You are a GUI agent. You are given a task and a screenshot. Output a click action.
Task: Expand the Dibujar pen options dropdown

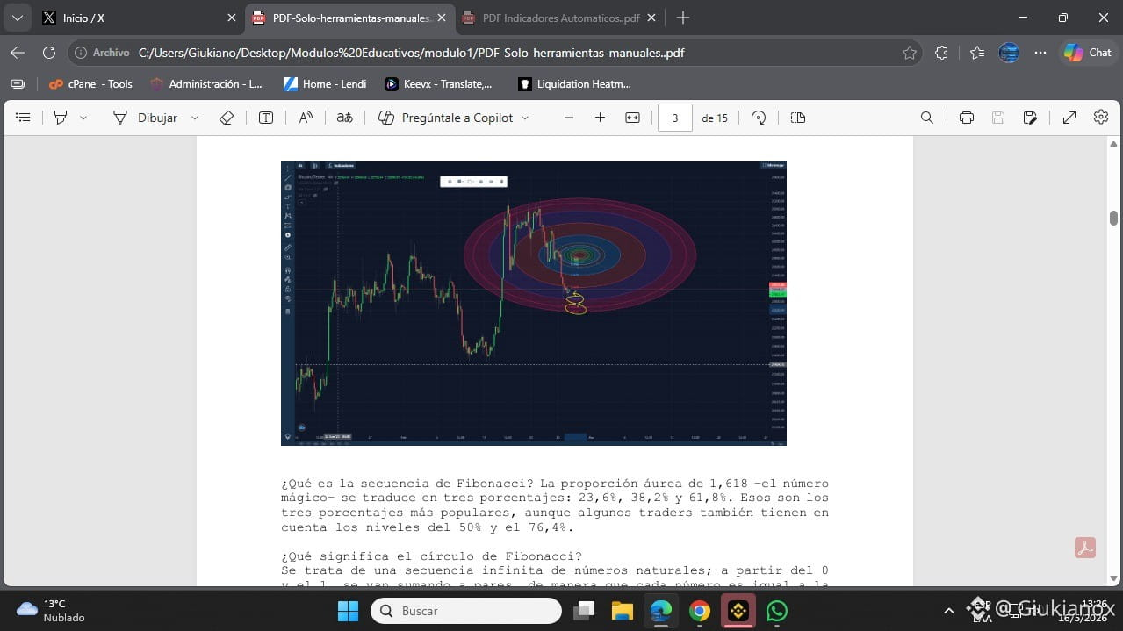[195, 118]
